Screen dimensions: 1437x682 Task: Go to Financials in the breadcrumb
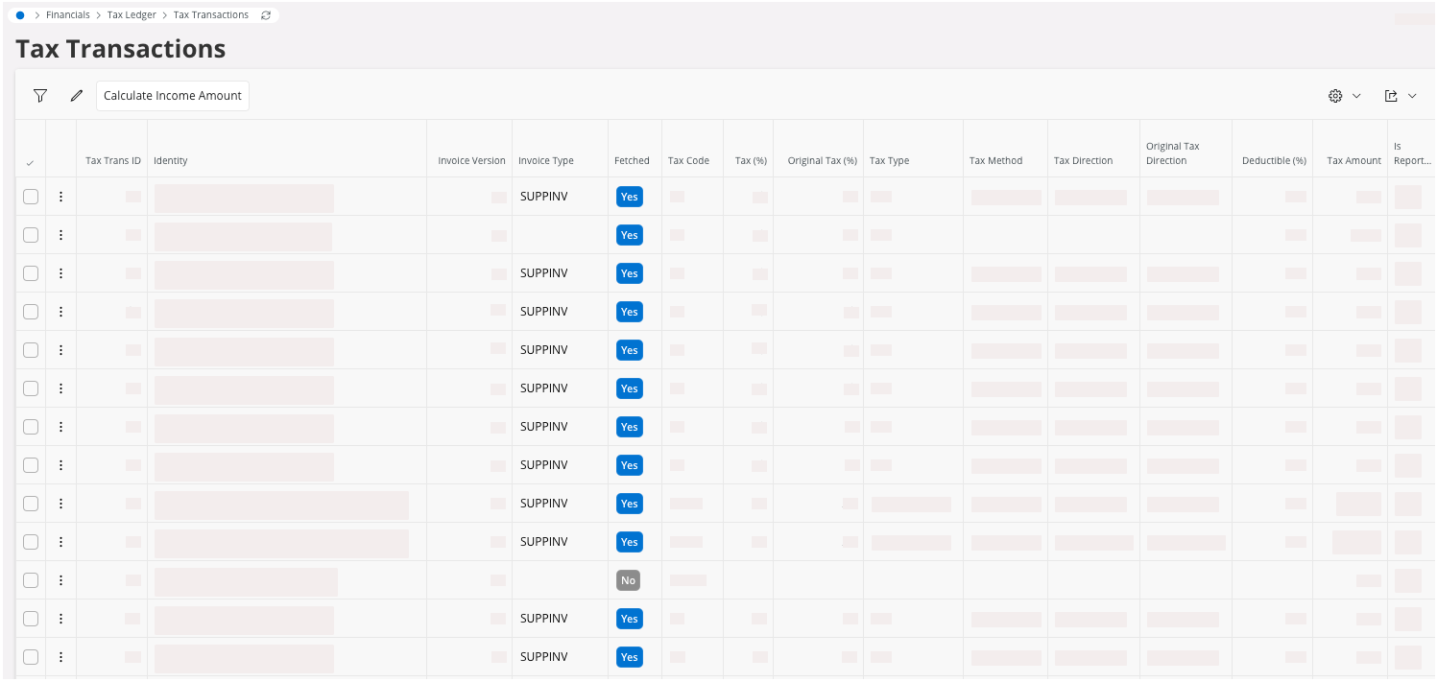(68, 15)
